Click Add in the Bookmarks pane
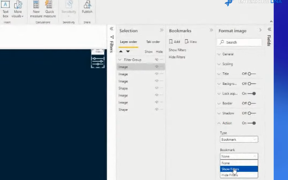The height and width of the screenshot is (180, 288). pos(175,42)
